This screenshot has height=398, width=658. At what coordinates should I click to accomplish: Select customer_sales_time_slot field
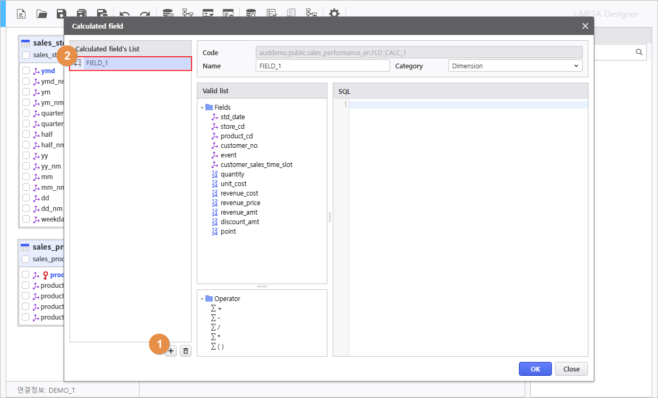256,164
